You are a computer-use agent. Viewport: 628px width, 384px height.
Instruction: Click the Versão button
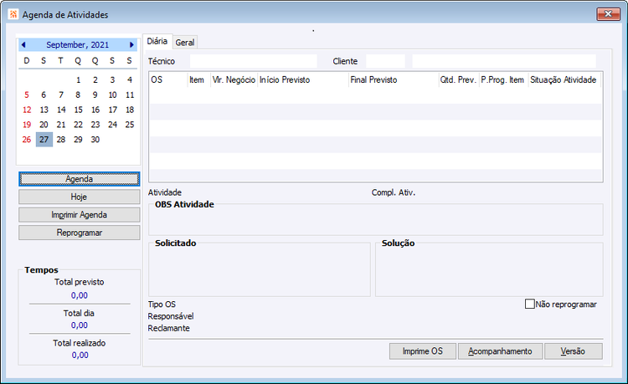coord(573,351)
